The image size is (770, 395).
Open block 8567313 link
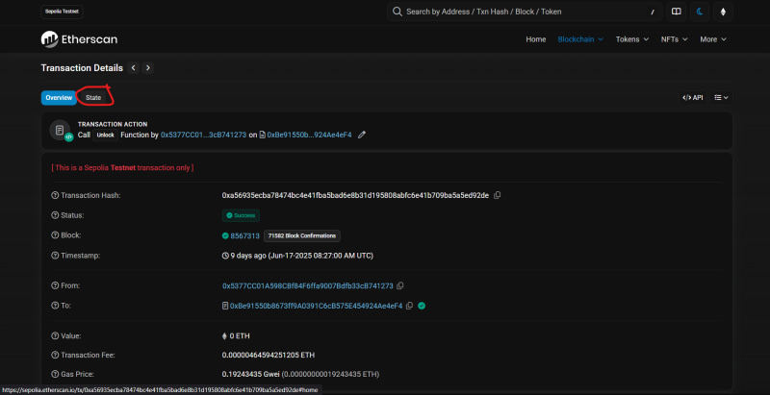pyautogui.click(x=245, y=235)
